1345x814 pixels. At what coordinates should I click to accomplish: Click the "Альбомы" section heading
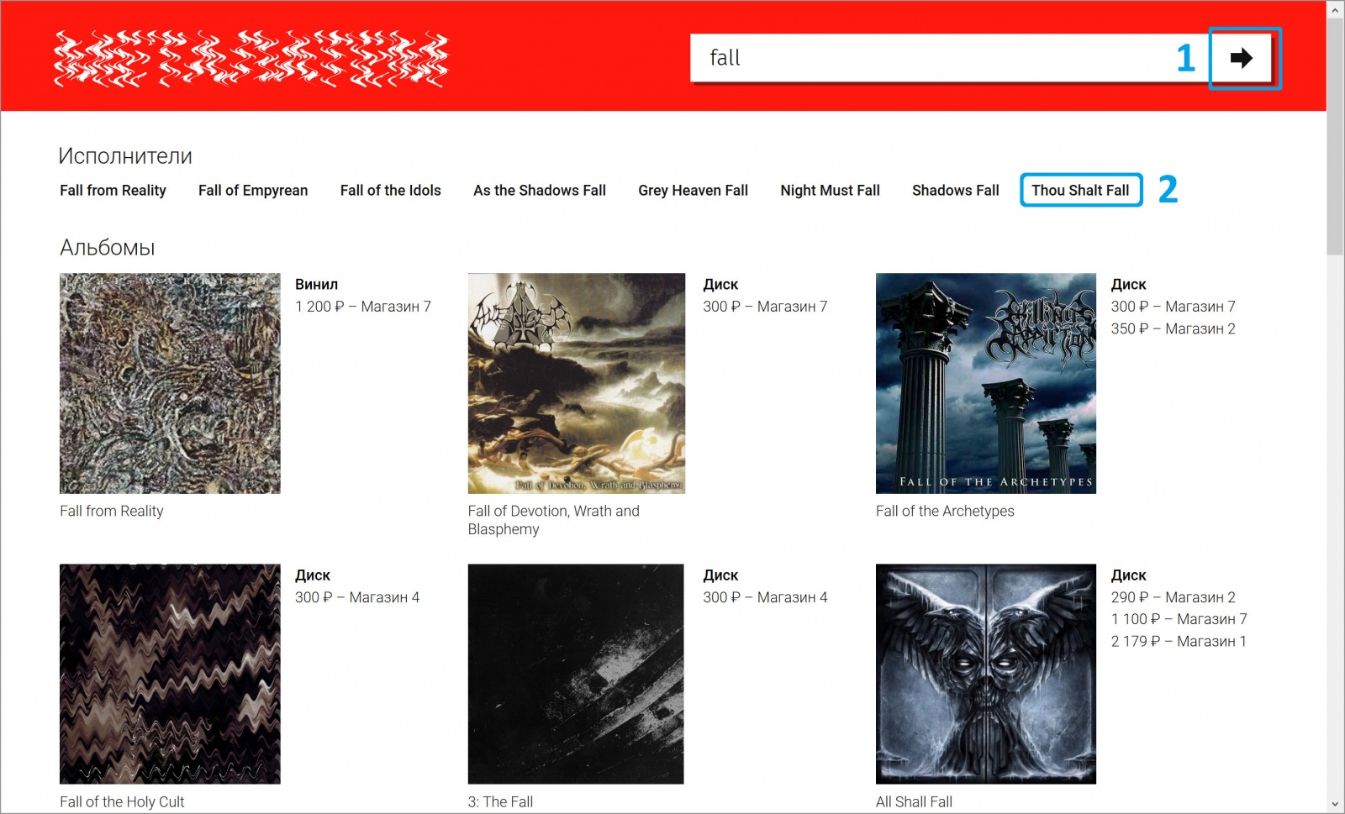pyautogui.click(x=108, y=248)
